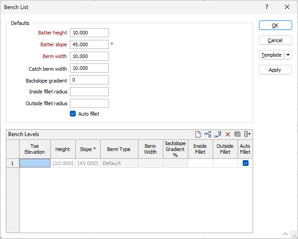Click the Toe Elevation column header
The image size is (298, 239).
pyautogui.click(x=35, y=149)
